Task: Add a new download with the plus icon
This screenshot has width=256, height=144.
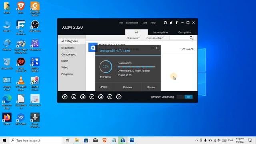Action: tap(65, 97)
